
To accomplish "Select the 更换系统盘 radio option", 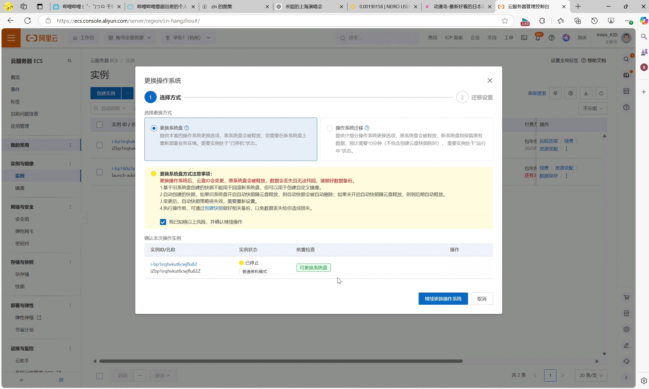I will pyautogui.click(x=154, y=128).
